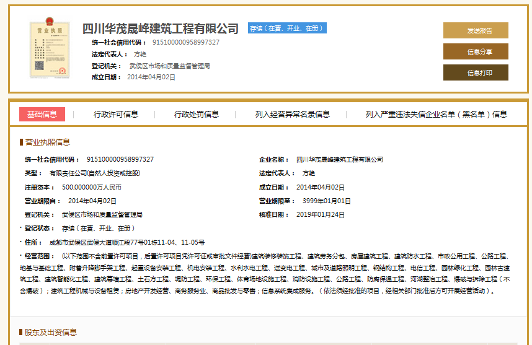
Task: Click the company title 四川华茂晟峰建筑工程有限公司
Action: (161, 28)
